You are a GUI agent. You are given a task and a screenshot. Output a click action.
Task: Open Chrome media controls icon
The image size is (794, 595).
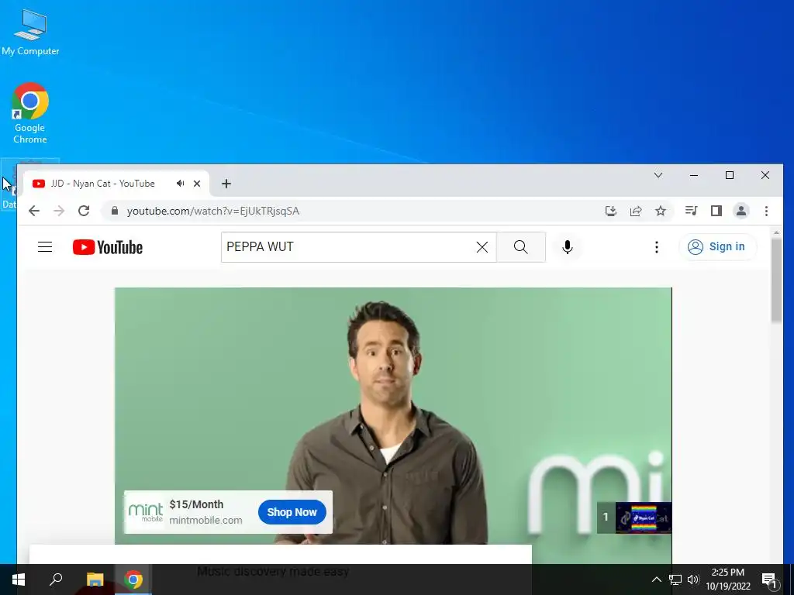pos(691,211)
